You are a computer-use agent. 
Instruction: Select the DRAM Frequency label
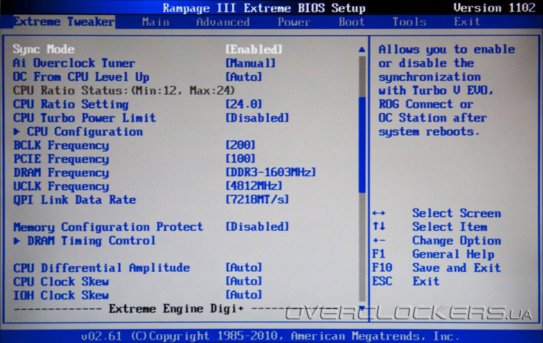coord(61,173)
